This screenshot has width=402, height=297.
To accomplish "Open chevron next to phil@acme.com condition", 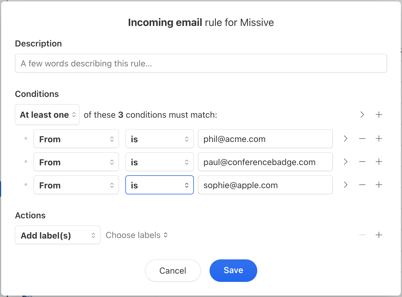I will [345, 139].
